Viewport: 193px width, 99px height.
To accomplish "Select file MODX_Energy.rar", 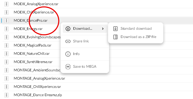I will coord(28,29).
